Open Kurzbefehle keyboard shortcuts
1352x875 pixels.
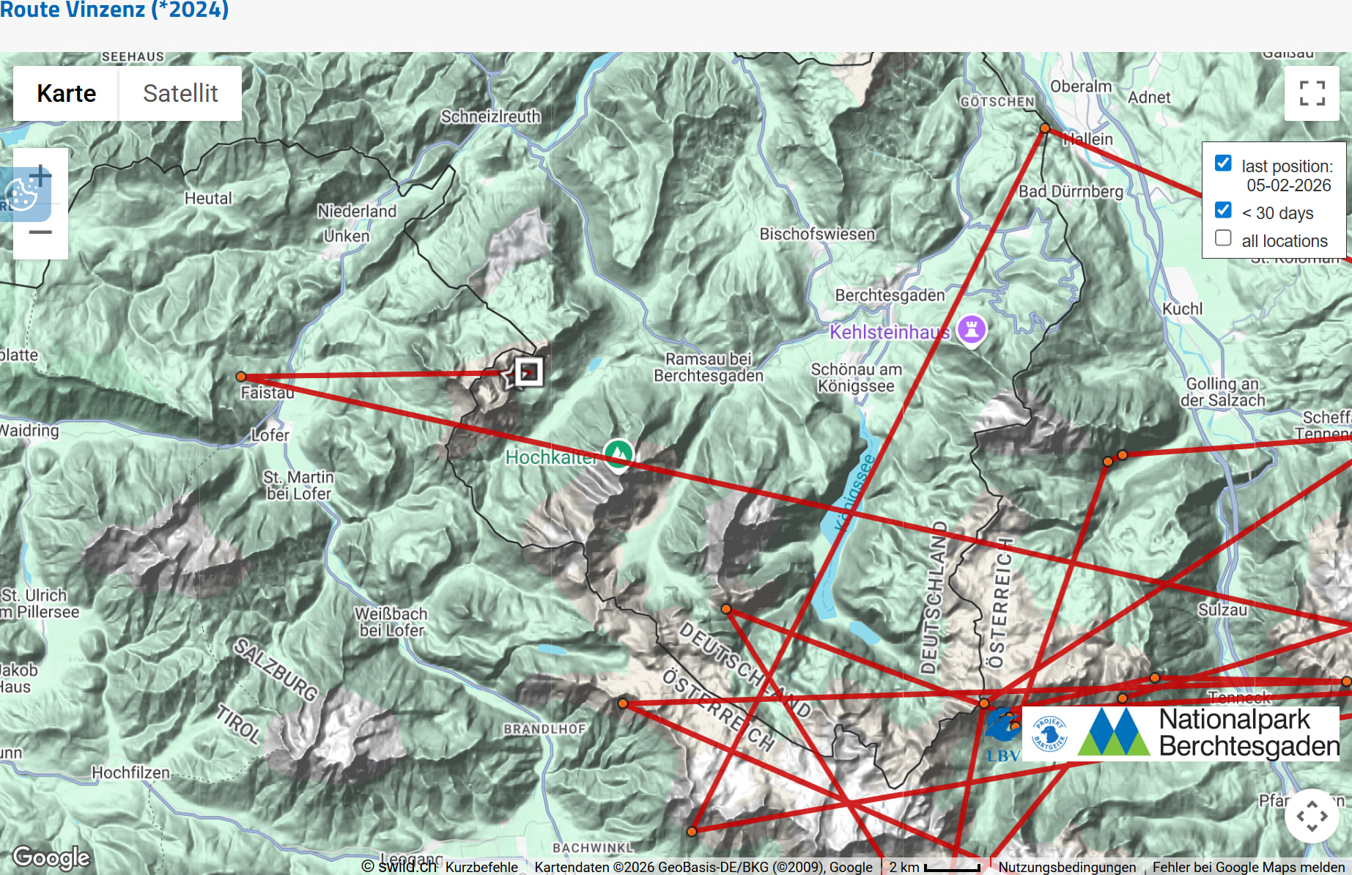pyautogui.click(x=481, y=867)
